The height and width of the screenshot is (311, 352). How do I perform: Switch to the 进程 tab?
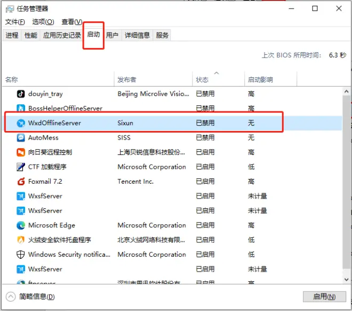point(12,35)
